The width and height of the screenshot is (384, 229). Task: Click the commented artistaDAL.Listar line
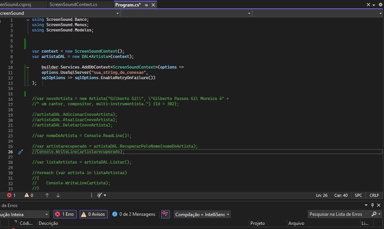tap(82, 162)
